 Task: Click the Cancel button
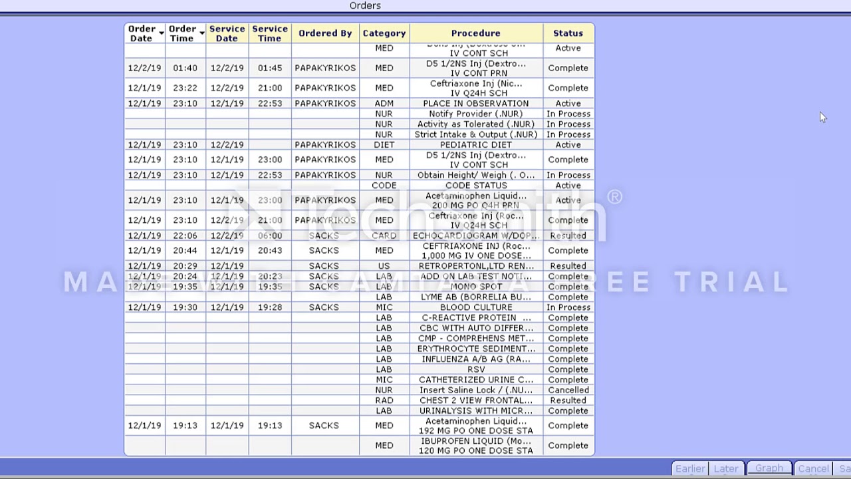click(x=813, y=468)
